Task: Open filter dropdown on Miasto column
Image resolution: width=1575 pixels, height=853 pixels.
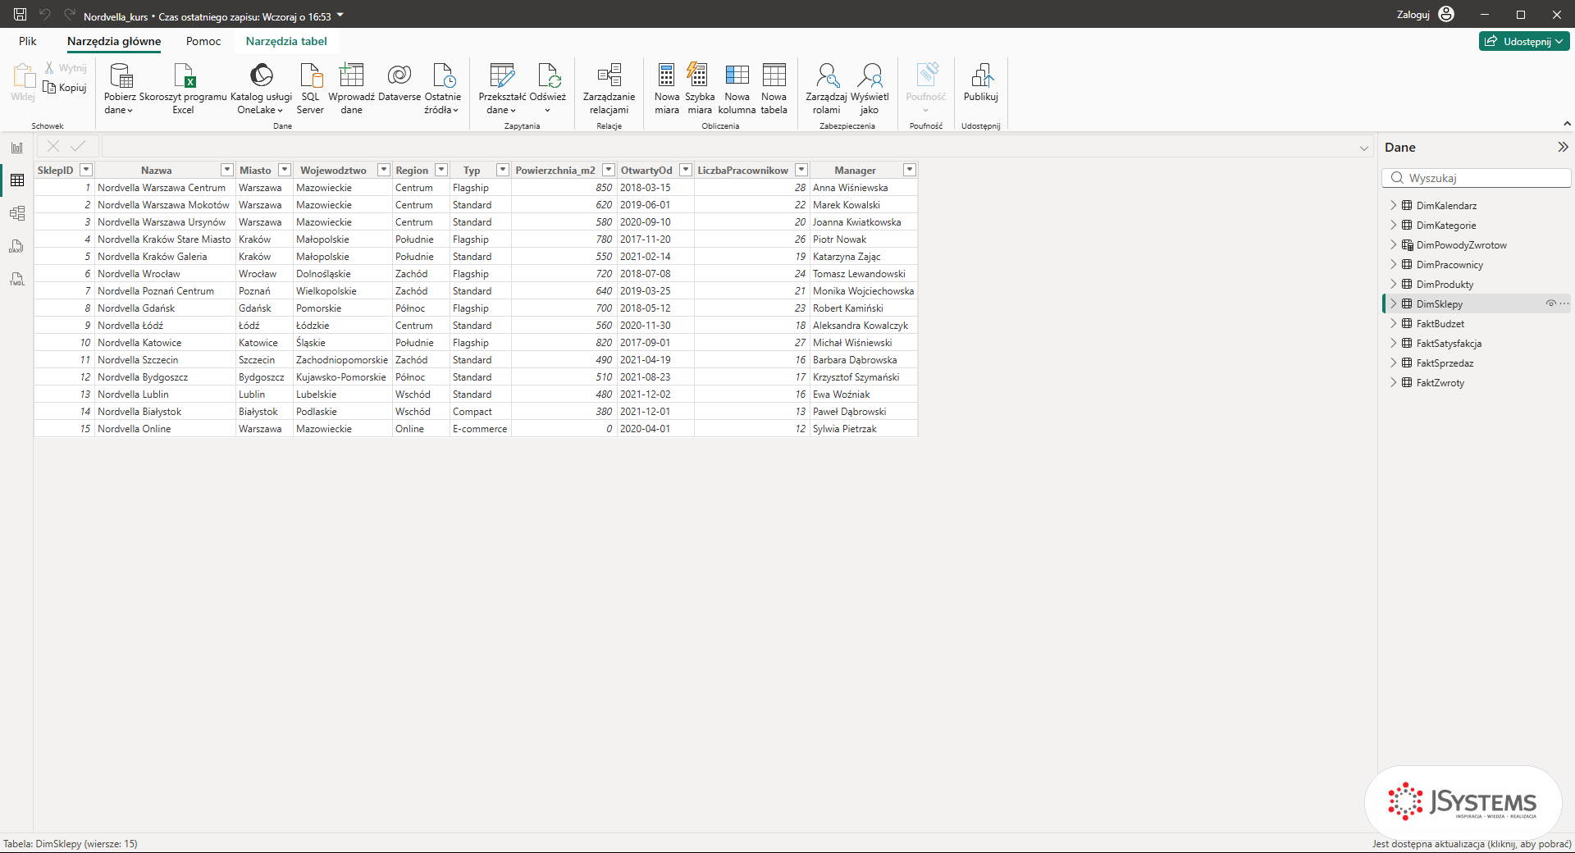Action: click(x=285, y=170)
